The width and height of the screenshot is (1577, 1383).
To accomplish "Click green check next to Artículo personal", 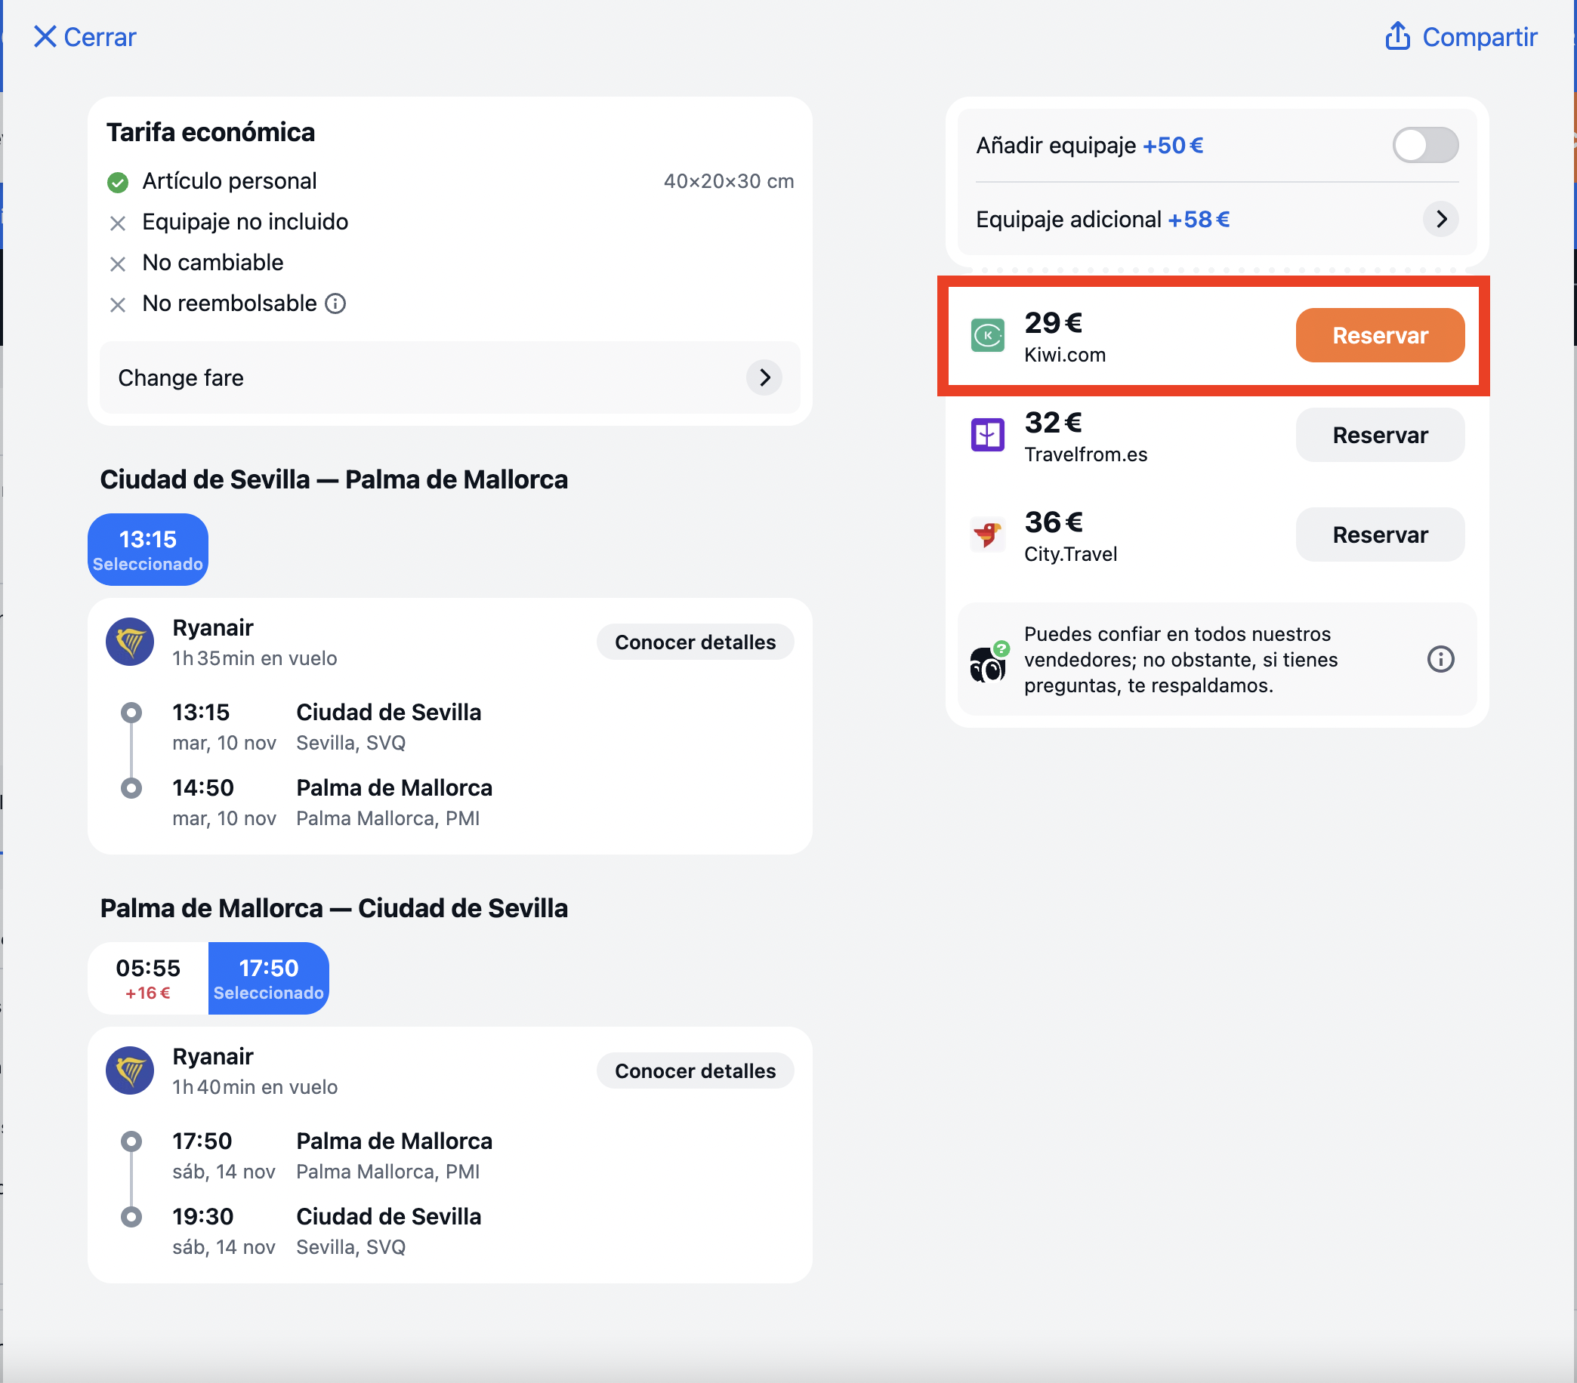I will [x=117, y=182].
